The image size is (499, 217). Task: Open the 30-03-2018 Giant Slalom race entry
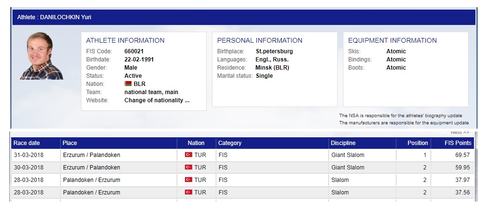coord(242,168)
